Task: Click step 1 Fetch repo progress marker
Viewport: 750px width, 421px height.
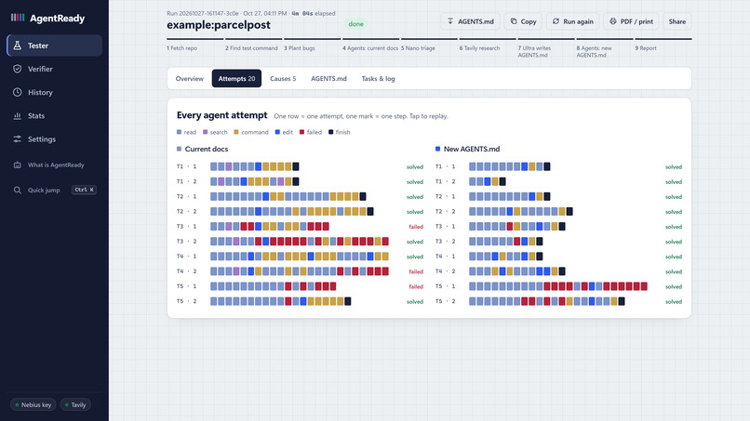Action: (195, 45)
